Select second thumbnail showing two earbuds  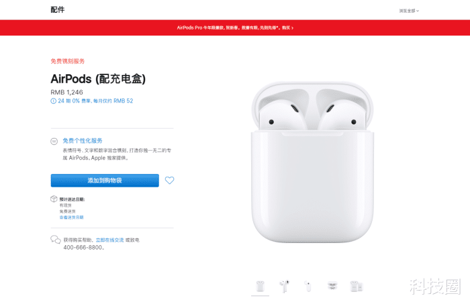[284, 287]
